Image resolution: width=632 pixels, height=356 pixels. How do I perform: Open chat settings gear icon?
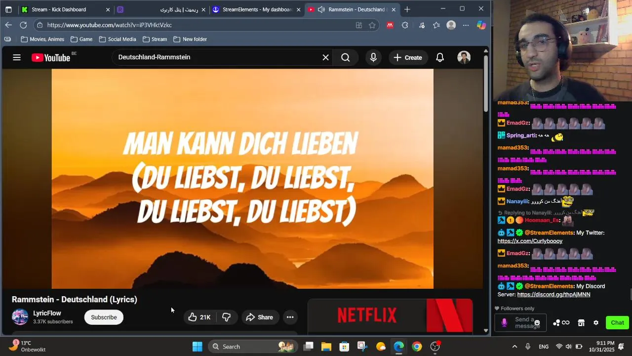[596, 323]
